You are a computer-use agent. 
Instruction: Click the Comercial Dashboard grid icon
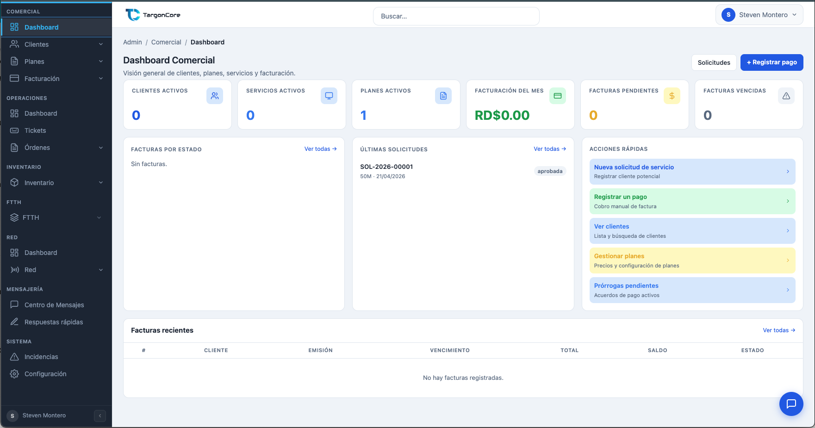point(14,27)
